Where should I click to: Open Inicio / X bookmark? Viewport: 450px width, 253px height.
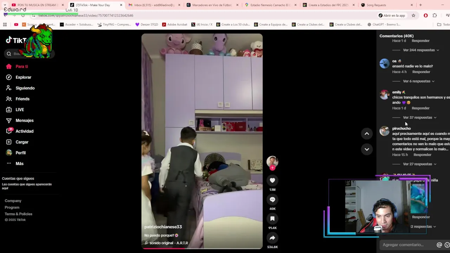[201, 25]
